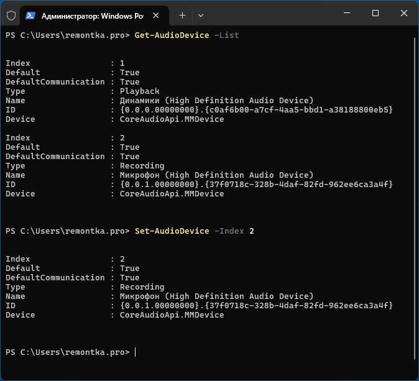Minimize the terminal window
The image size is (419, 381).
click(x=347, y=13)
